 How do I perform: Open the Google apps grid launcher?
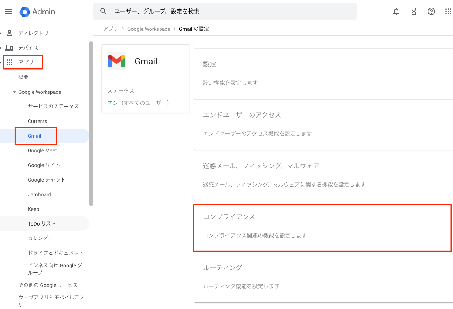(448, 11)
